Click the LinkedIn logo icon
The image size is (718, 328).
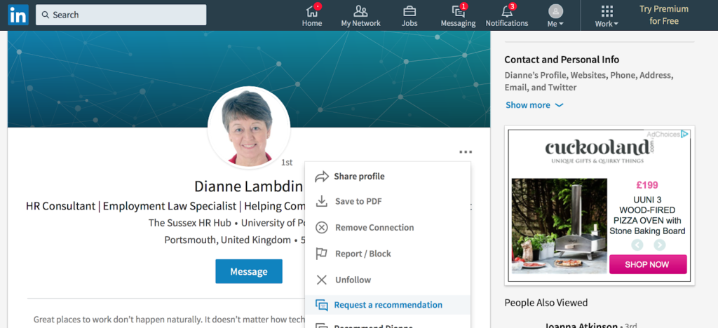pos(18,15)
